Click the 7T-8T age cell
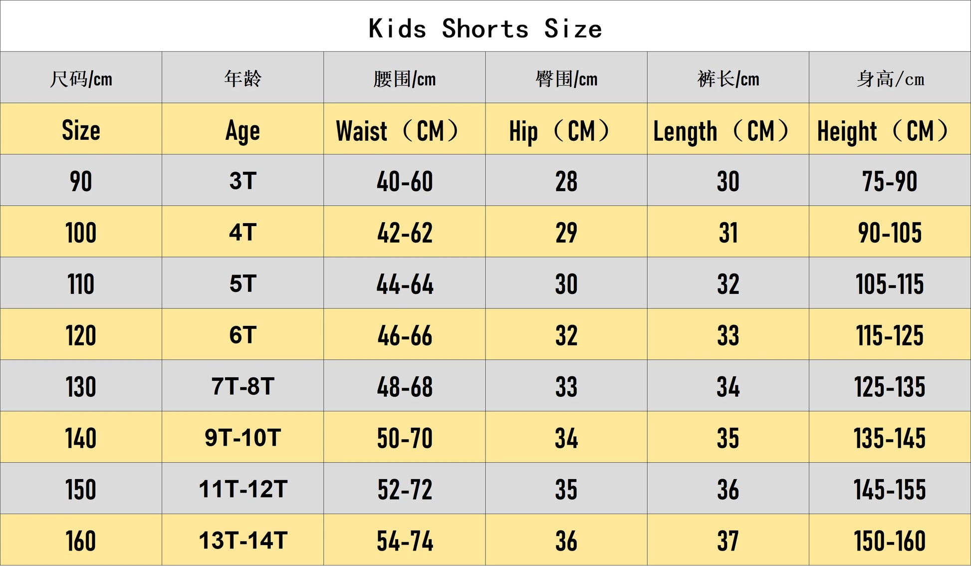 coord(243,386)
